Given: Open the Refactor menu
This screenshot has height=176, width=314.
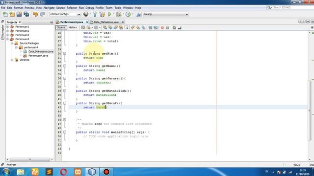Looking at the screenshot, I should (72, 8).
